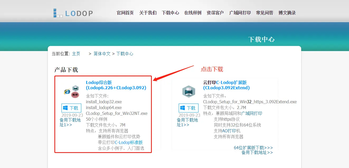
Task: Click the 64位扩展版下载>>> link
Action: click(253, 148)
